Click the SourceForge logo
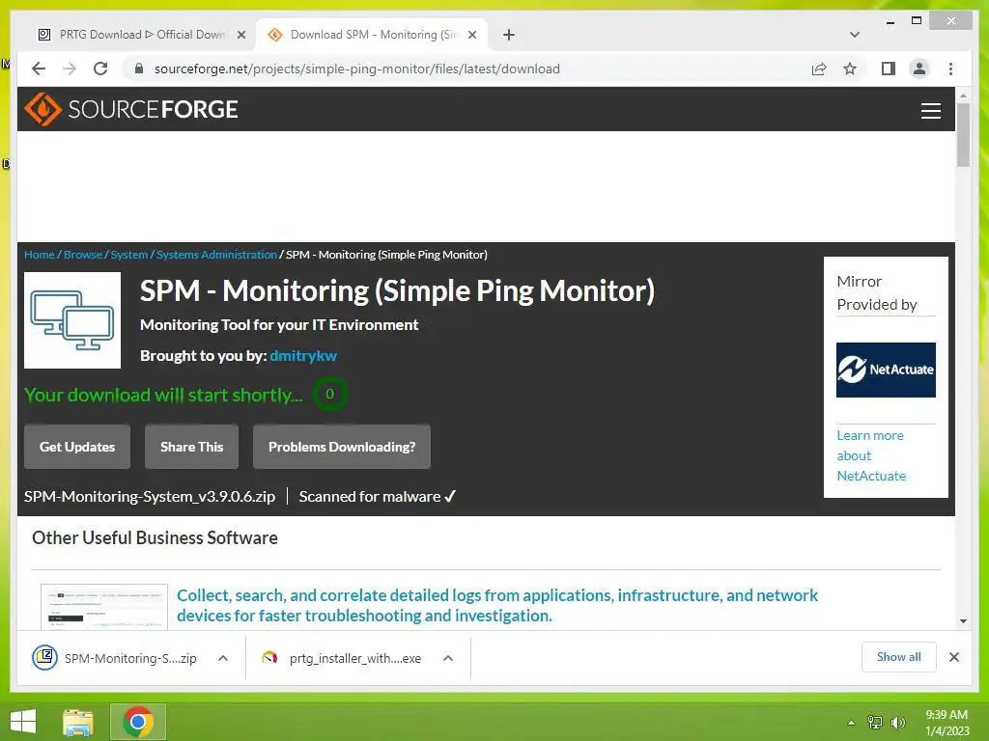Image resolution: width=989 pixels, height=741 pixels. [x=130, y=109]
